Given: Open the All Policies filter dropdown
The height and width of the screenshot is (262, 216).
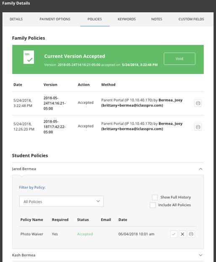Looking at the screenshot, I should [61, 202].
